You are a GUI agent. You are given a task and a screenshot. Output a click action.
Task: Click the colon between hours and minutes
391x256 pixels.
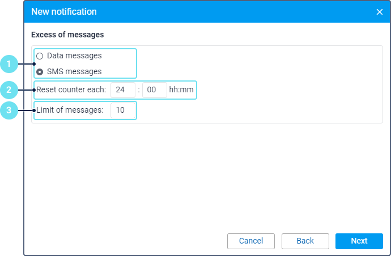pyautogui.click(x=139, y=90)
